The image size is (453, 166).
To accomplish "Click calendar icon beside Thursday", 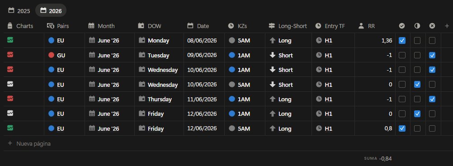I will (x=142, y=99).
